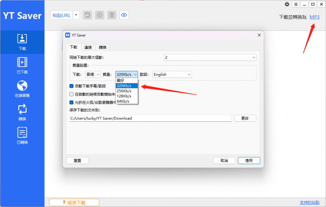Click the 應用 apply button

point(249,161)
